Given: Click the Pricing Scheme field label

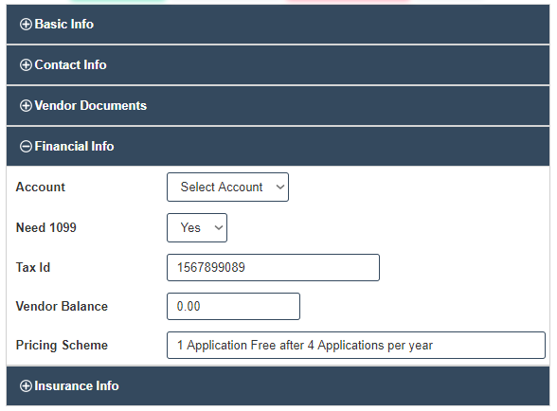Looking at the screenshot, I should 62,346.
